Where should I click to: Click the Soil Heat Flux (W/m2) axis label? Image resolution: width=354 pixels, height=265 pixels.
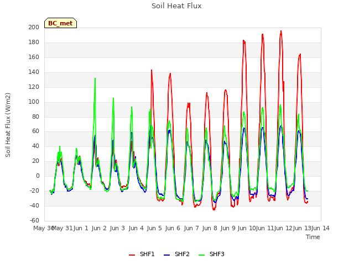(8, 125)
